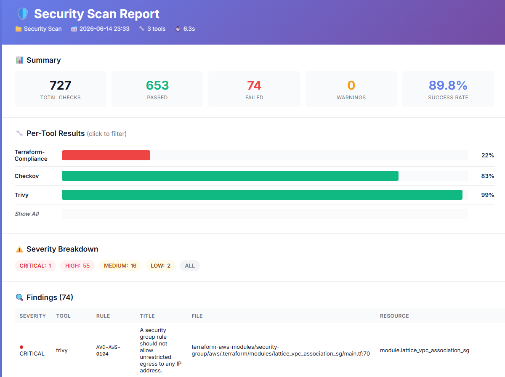Click the wrench icon beside Per-Tool Results
Viewport: 505px width, 377px height.
(x=19, y=133)
